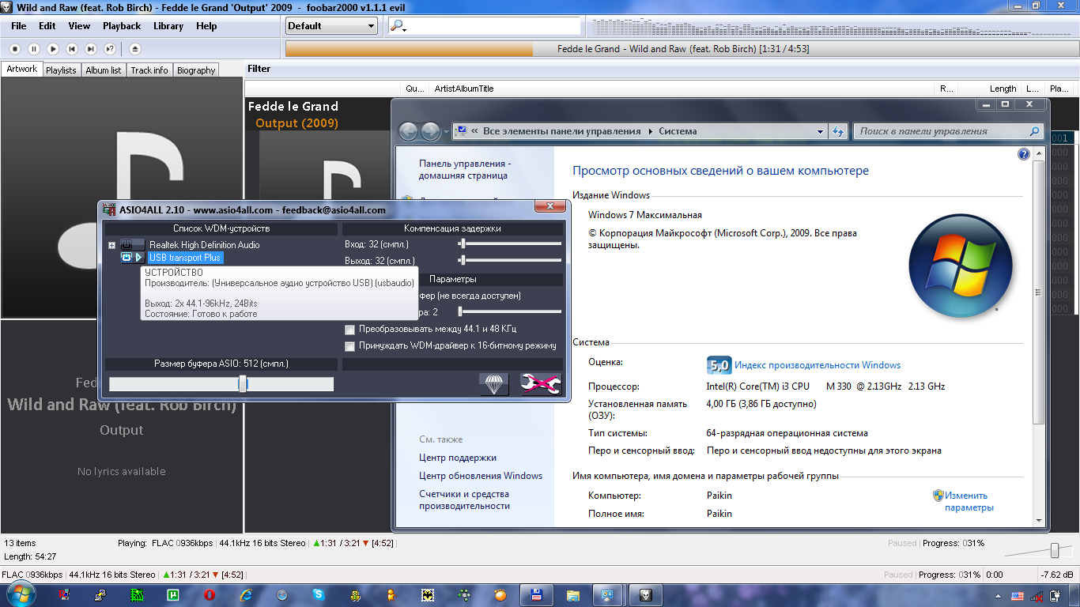Go forward in the Control Panel window

click(431, 131)
